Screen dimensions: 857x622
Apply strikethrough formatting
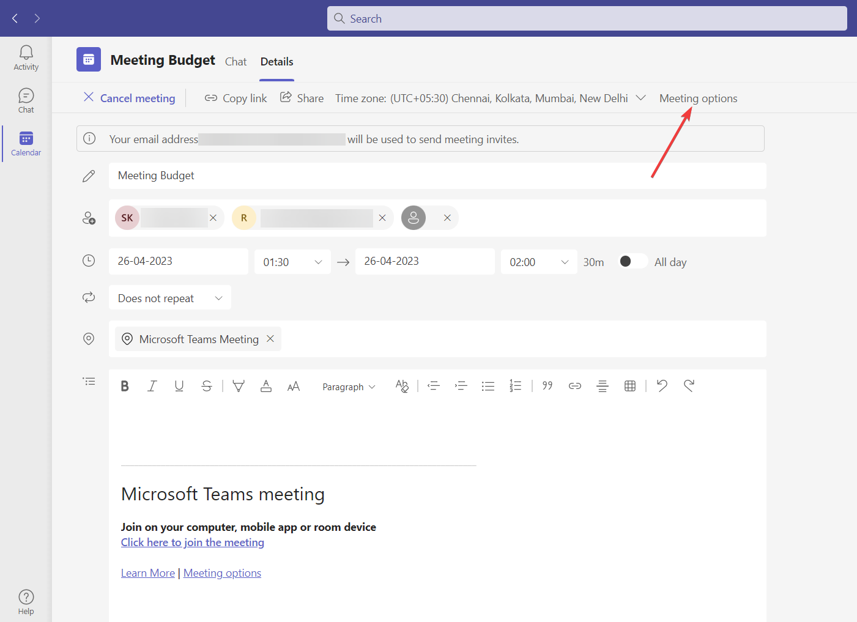pyautogui.click(x=207, y=386)
